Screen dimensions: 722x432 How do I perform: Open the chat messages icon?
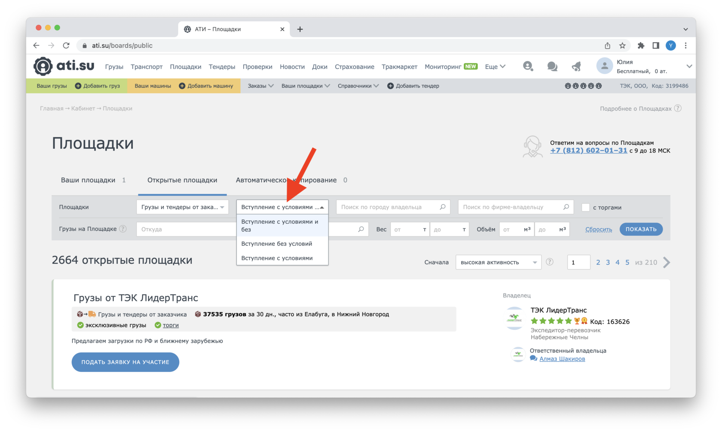(552, 66)
